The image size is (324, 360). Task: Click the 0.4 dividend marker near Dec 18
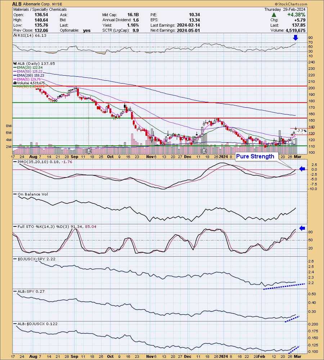click(204, 151)
